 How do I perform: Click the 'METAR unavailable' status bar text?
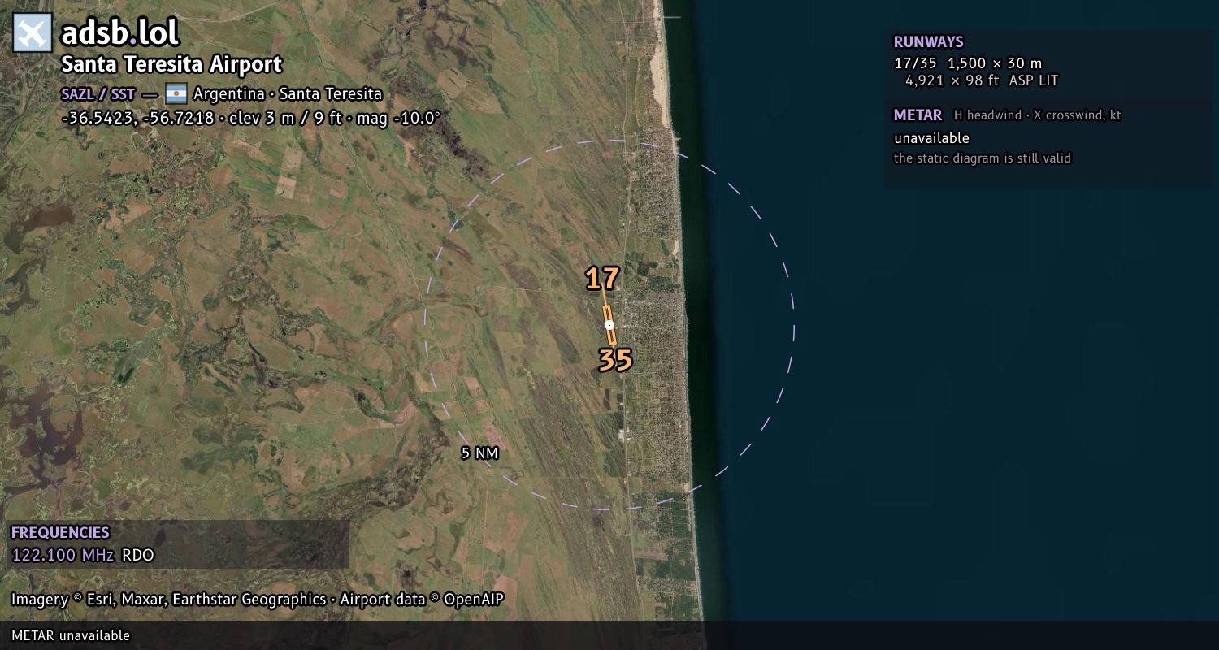(x=71, y=635)
